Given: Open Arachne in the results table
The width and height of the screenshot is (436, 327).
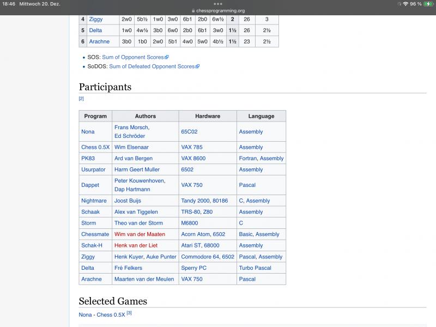Looking at the screenshot, I should 99,41.
